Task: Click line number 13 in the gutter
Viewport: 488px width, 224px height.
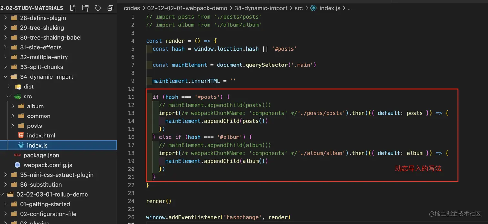Action: [x=131, y=113]
